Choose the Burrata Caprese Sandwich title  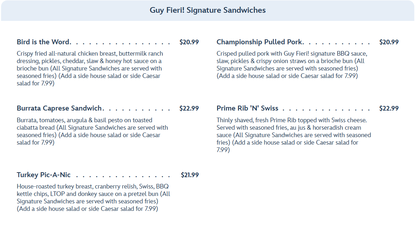[59, 108]
